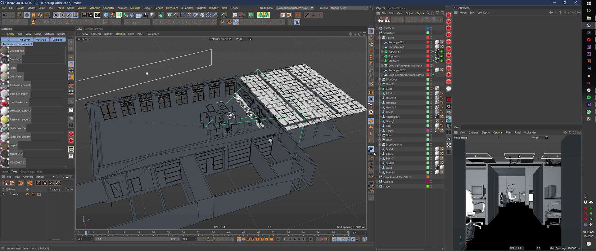The height and width of the screenshot is (251, 596).
Task: Click the WhatsApp taskbar icon
Action: (x=589, y=112)
